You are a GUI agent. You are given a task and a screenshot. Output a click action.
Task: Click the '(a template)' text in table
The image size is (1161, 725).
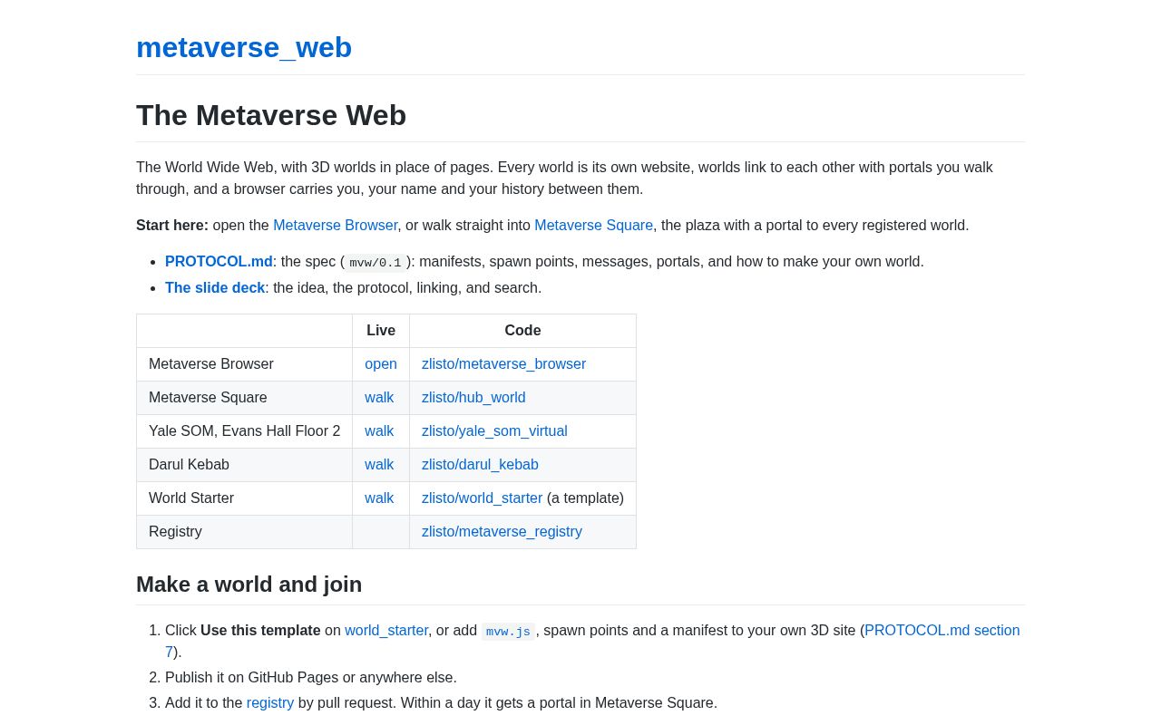[585, 498]
